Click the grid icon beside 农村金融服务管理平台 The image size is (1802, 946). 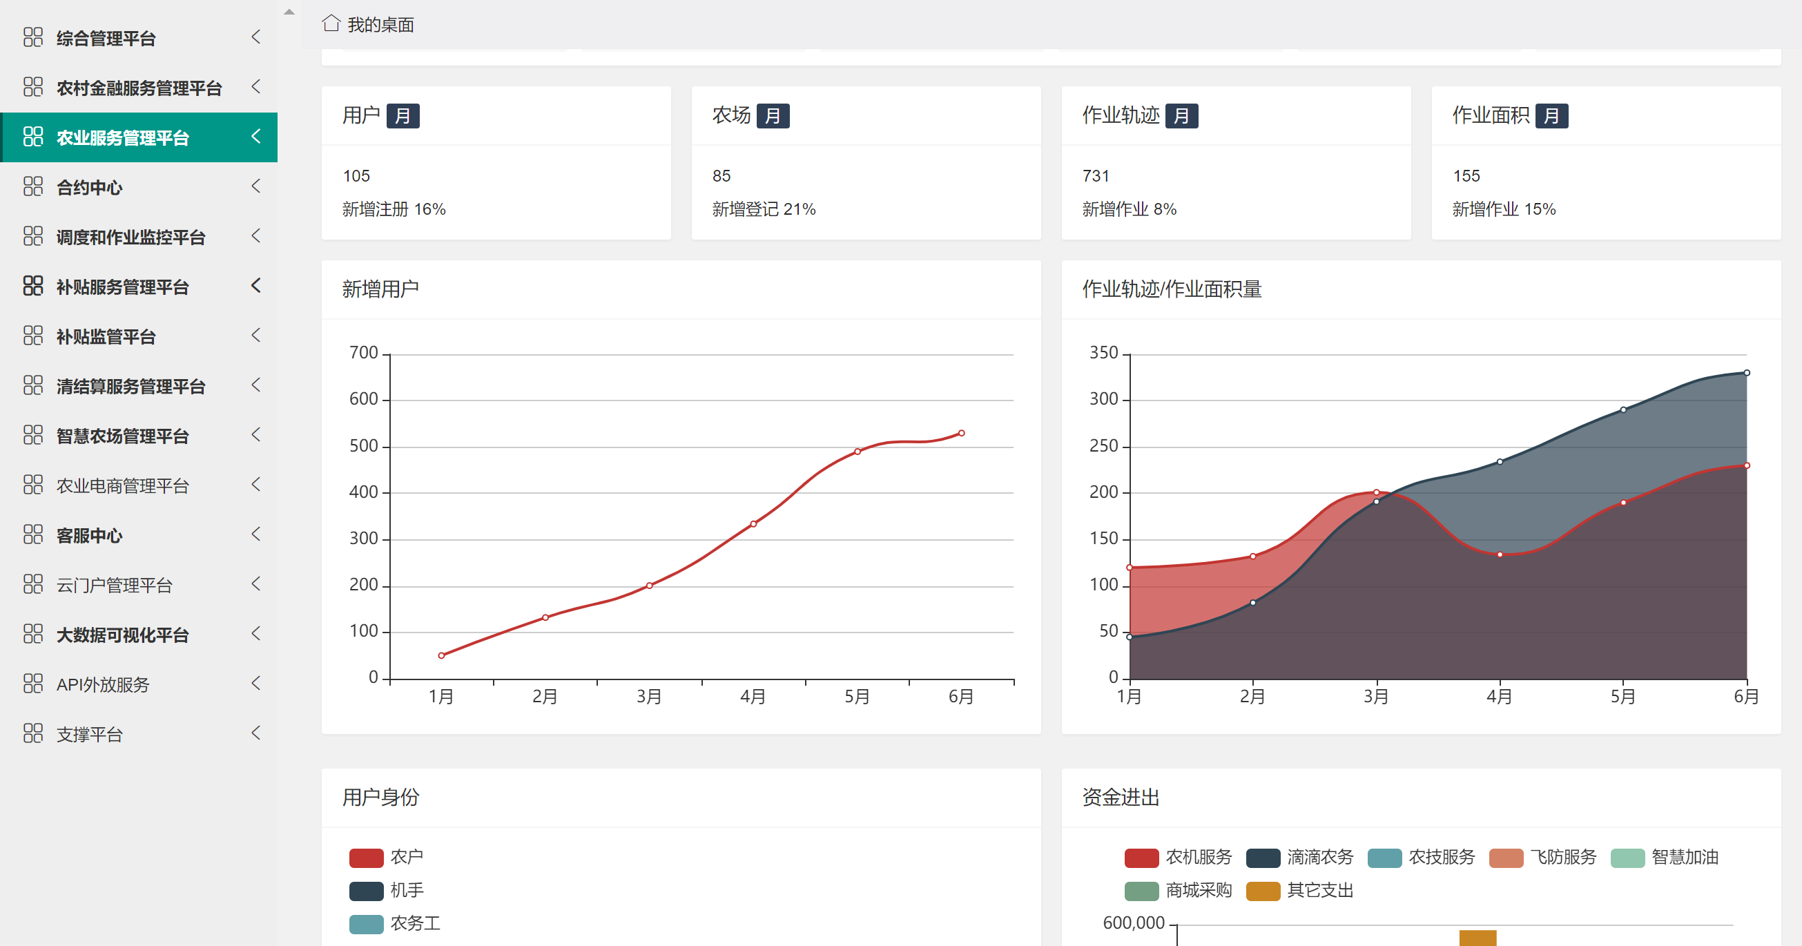(x=33, y=87)
